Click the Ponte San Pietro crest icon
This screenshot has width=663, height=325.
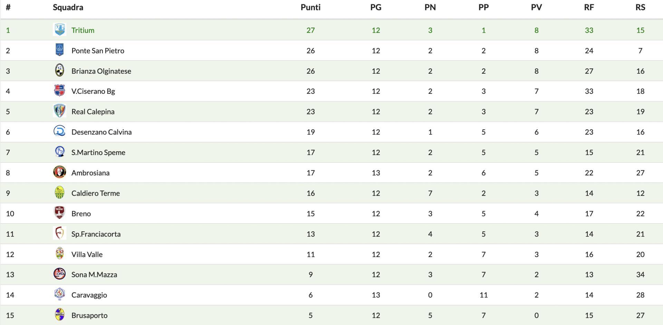(59, 50)
